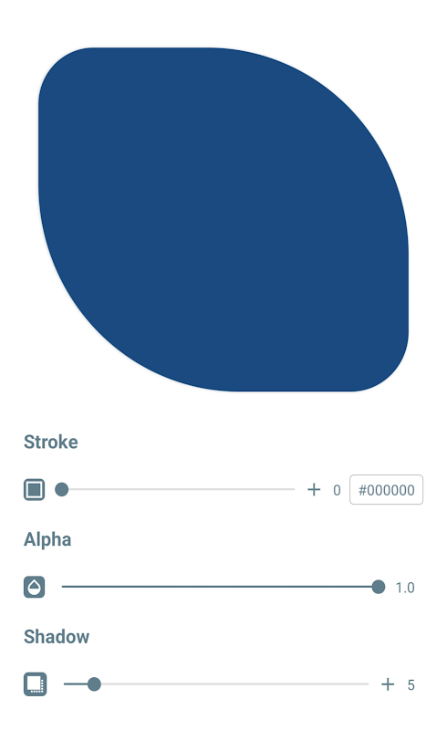Click the Shadow box icon

(36, 683)
